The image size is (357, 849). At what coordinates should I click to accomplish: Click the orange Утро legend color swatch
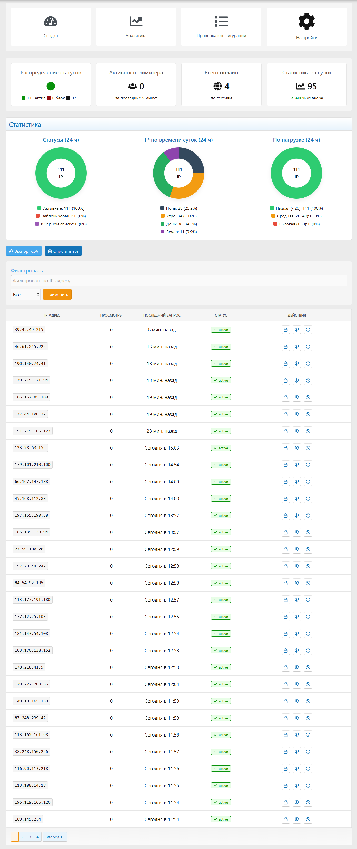162,216
